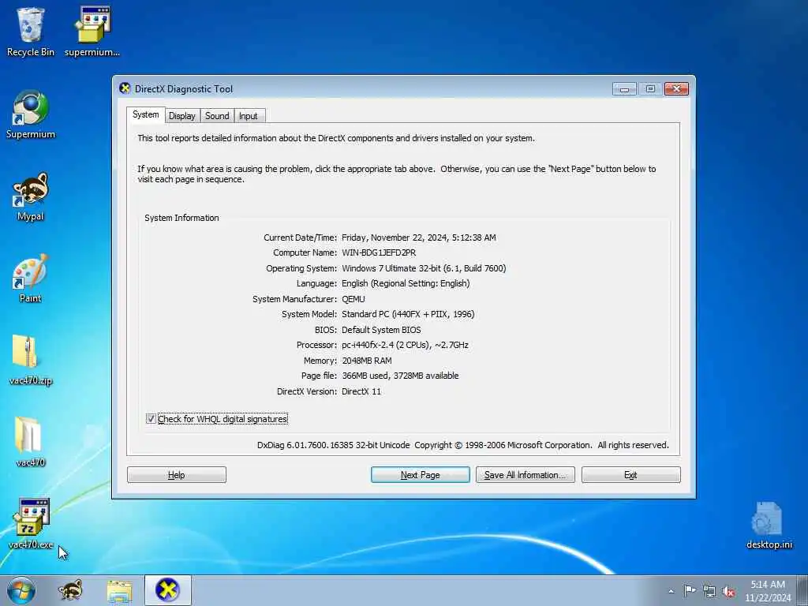Click Save All Information button

tap(525, 474)
